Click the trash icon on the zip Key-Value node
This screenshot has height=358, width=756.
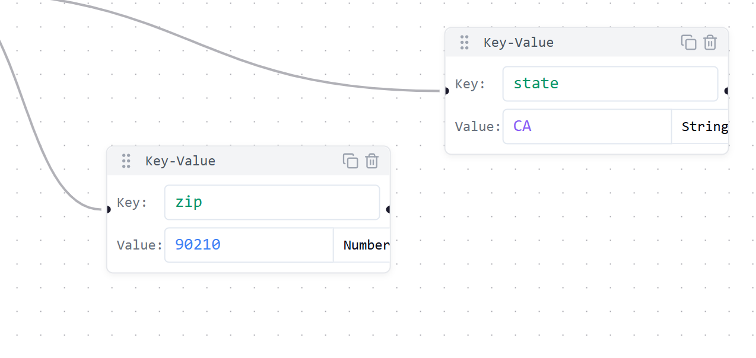click(371, 161)
